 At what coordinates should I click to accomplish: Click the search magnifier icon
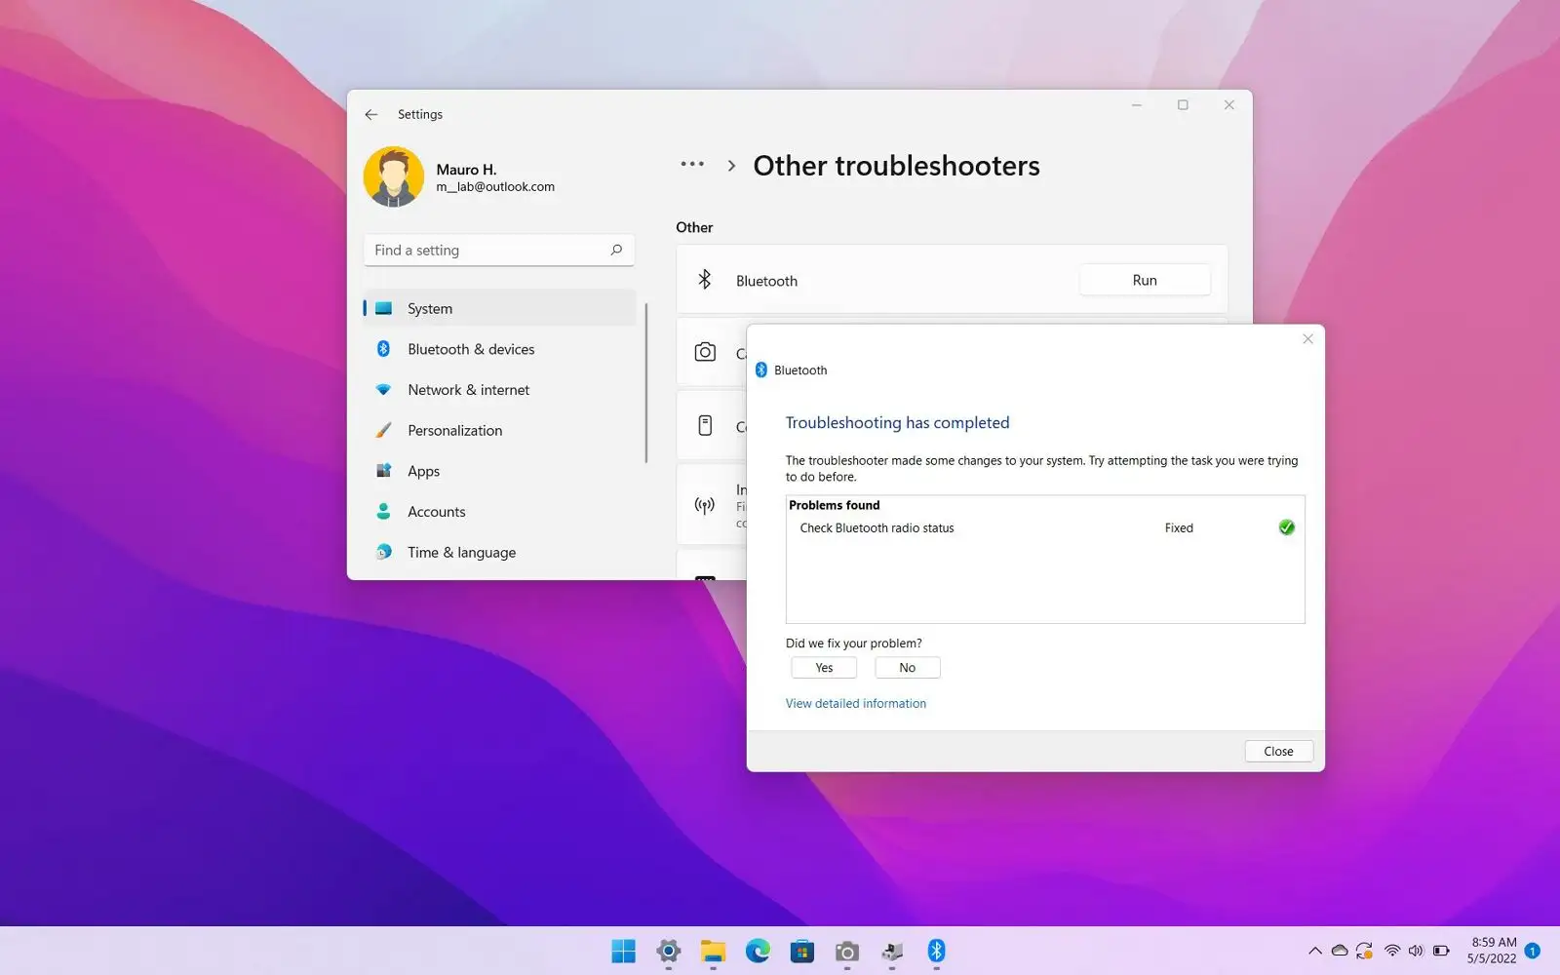pos(616,251)
